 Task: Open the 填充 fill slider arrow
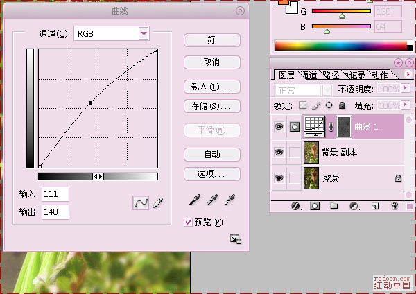406,105
